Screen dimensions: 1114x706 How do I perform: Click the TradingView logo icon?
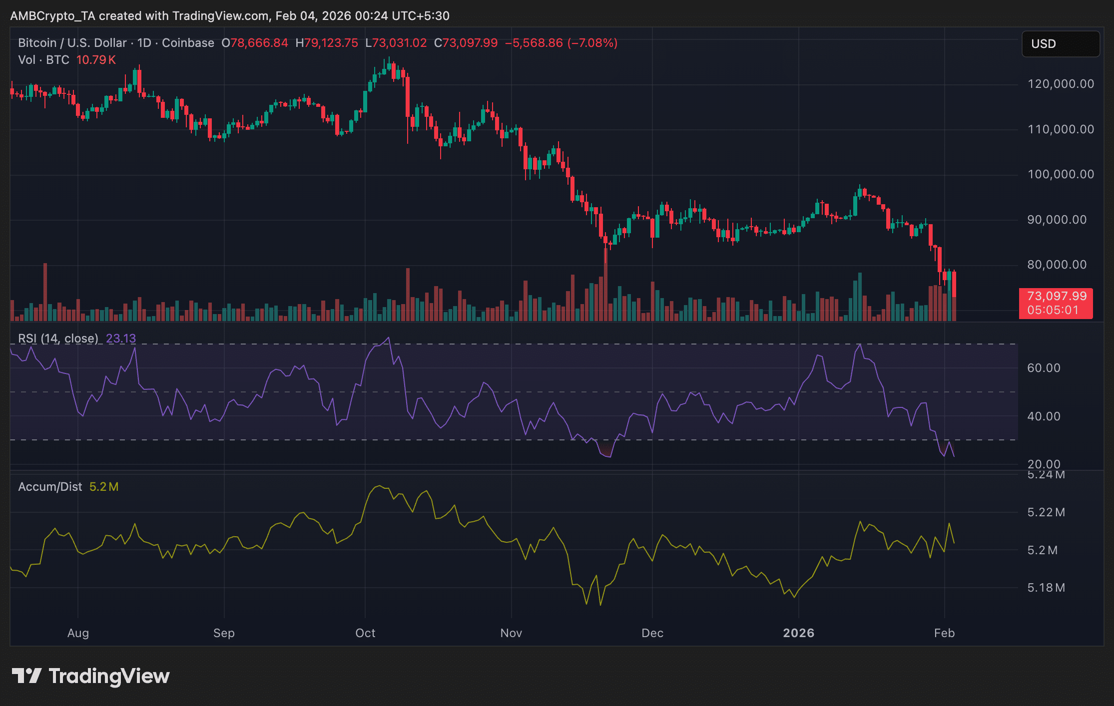26,676
